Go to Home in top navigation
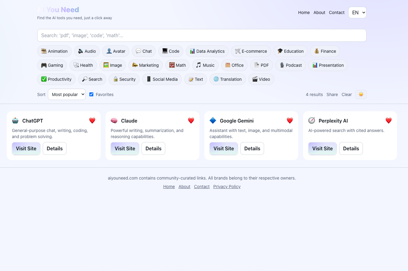 [304, 12]
